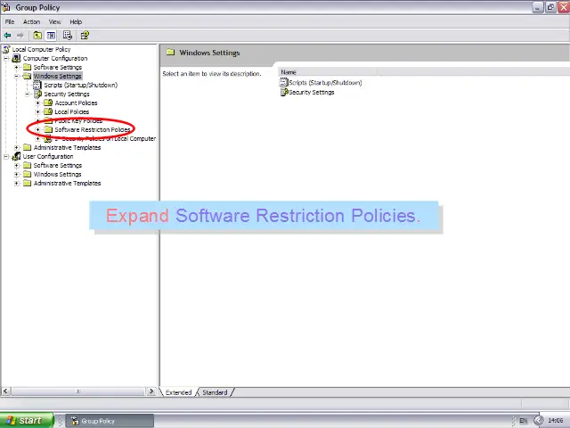The image size is (570, 428).
Task: Expand Computer Configuration Software Settings node
Action: (x=17, y=68)
